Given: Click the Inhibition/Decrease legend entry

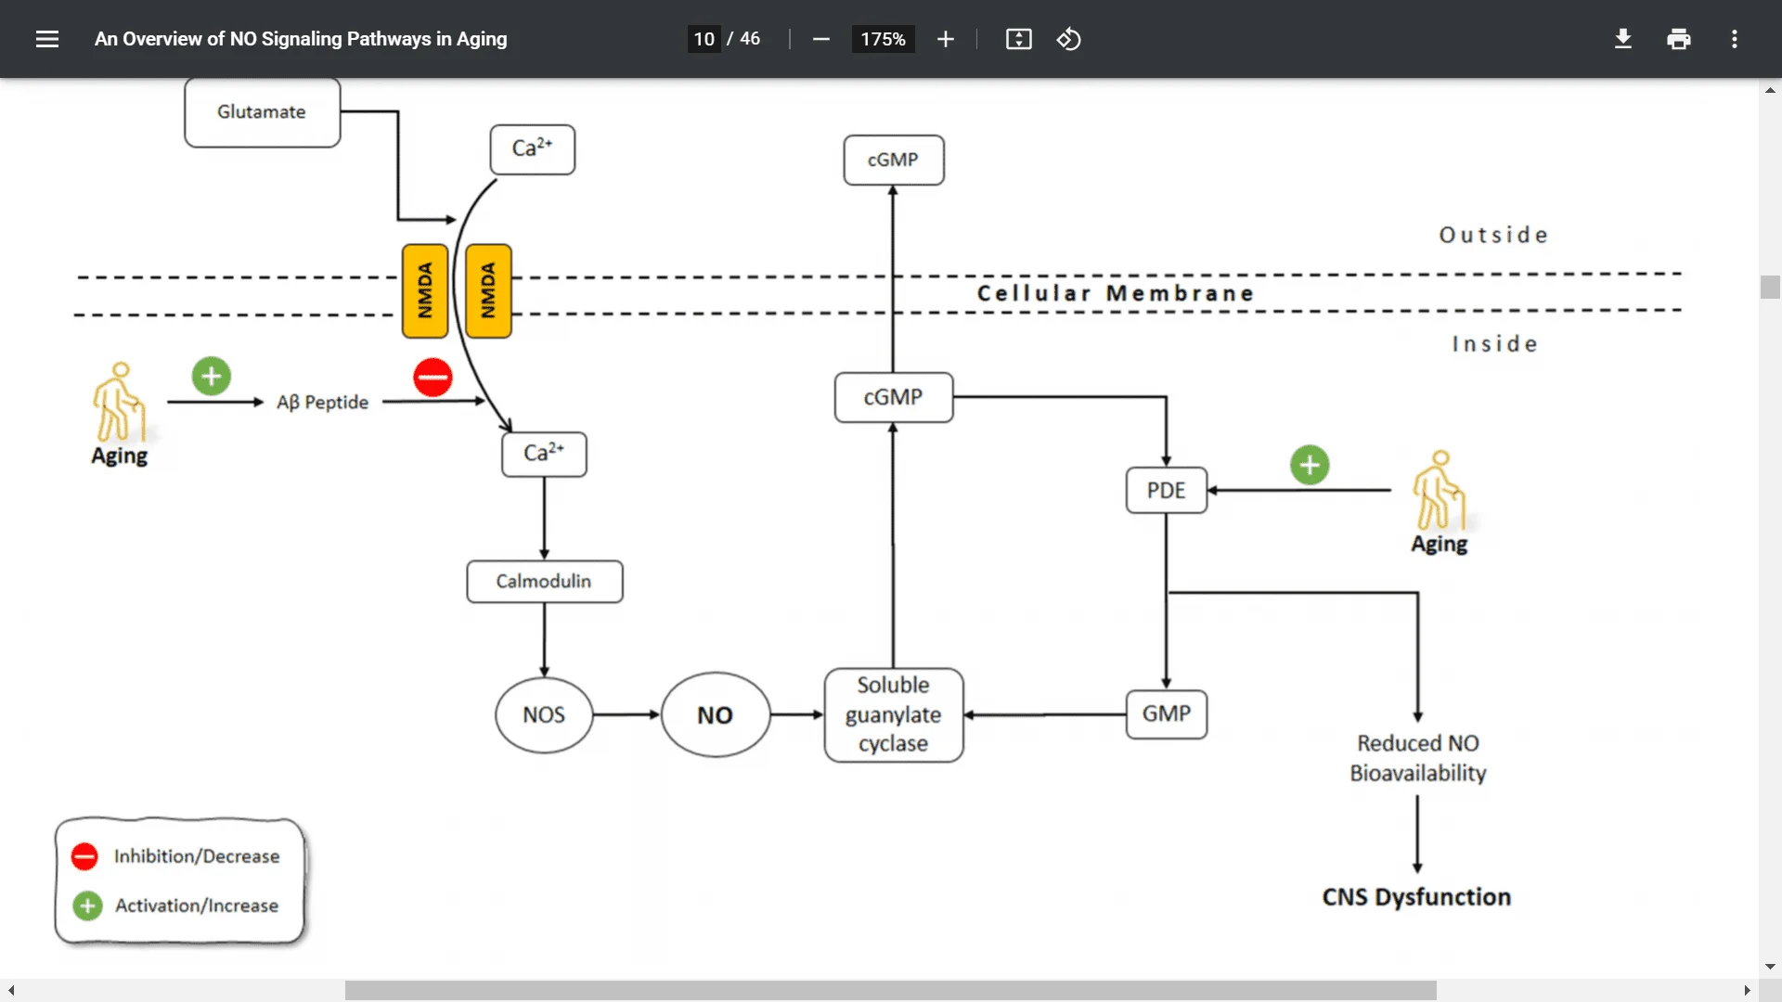Looking at the screenshot, I should 176,855.
